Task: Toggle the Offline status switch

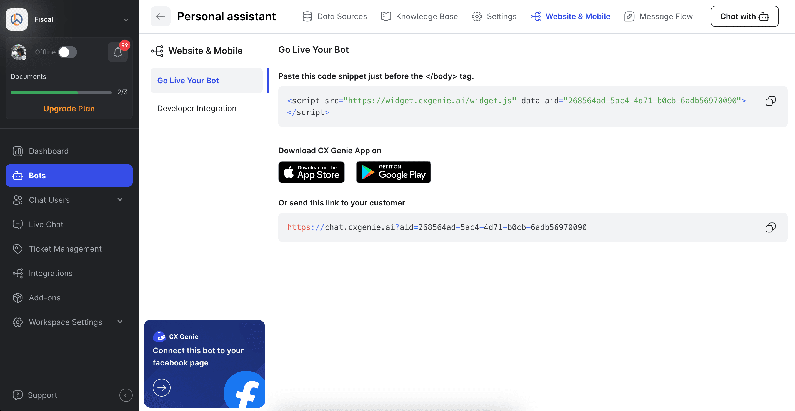Action: 67,52
